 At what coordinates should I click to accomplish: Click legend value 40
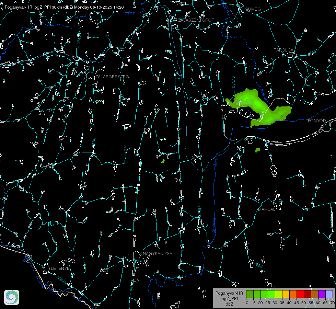(x=289, y=303)
